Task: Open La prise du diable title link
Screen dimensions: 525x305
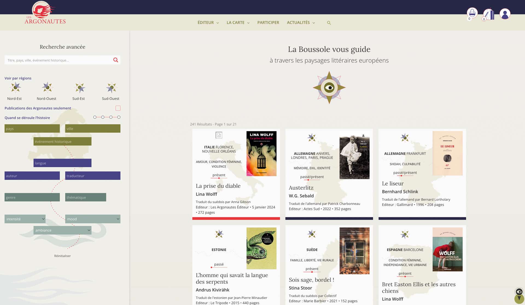Action: pos(218,186)
